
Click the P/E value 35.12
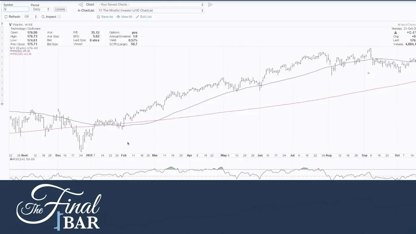pos(95,32)
